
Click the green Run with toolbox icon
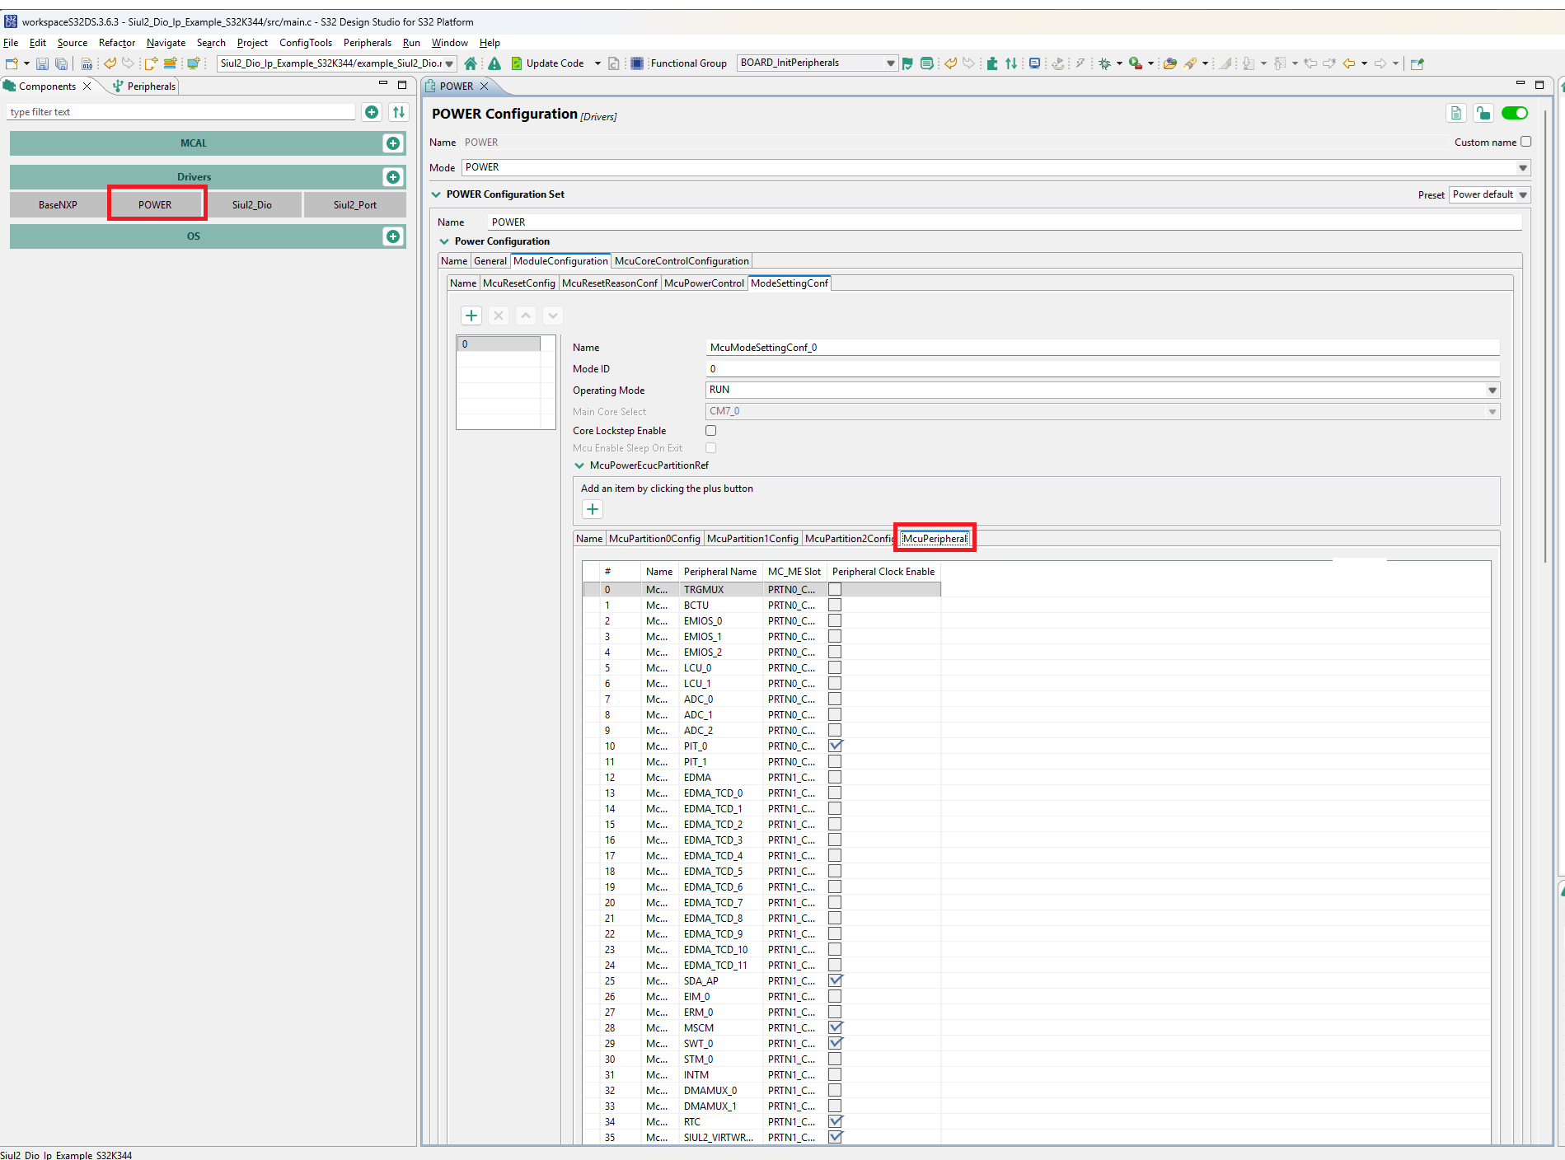pos(1136,63)
